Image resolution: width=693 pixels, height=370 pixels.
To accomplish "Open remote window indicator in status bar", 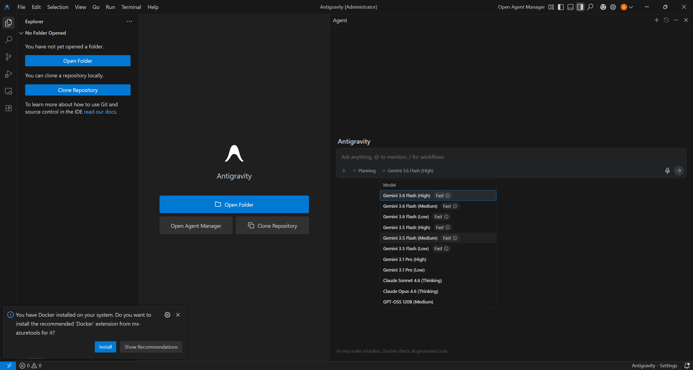I will (x=8, y=366).
